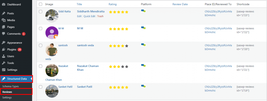Image resolution: width=267 pixels, height=101 pixels.
Task: Click the Comments speech bubble icon
Action: pyautogui.click(x=3, y=34)
